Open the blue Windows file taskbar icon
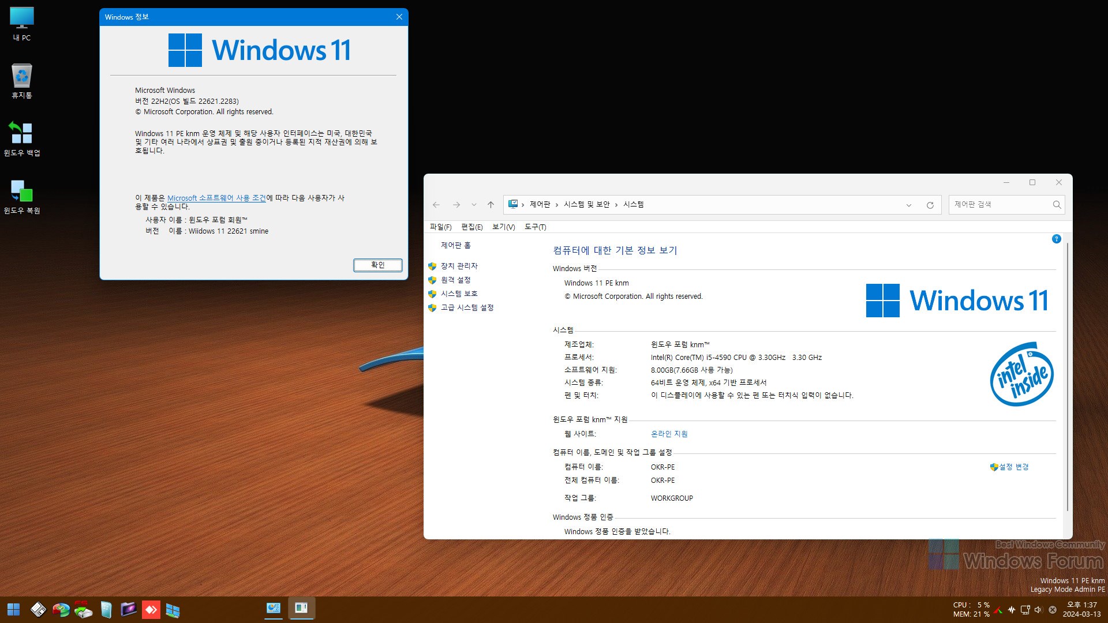The image size is (1108, 623). 106,609
